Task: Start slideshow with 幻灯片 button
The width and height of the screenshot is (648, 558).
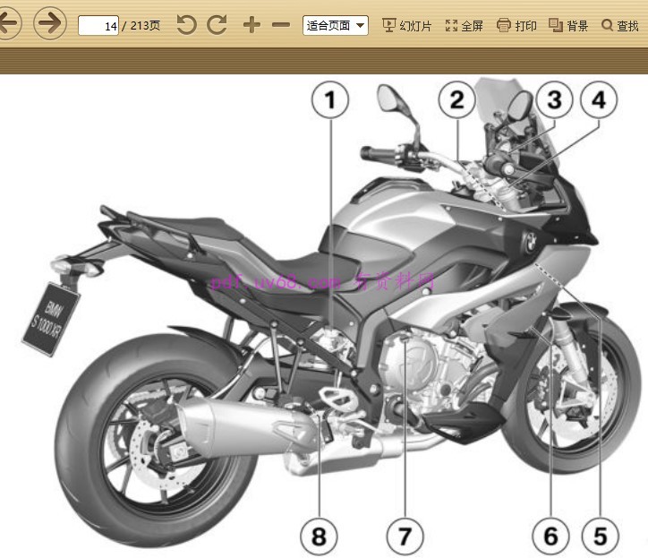Action: pos(406,26)
